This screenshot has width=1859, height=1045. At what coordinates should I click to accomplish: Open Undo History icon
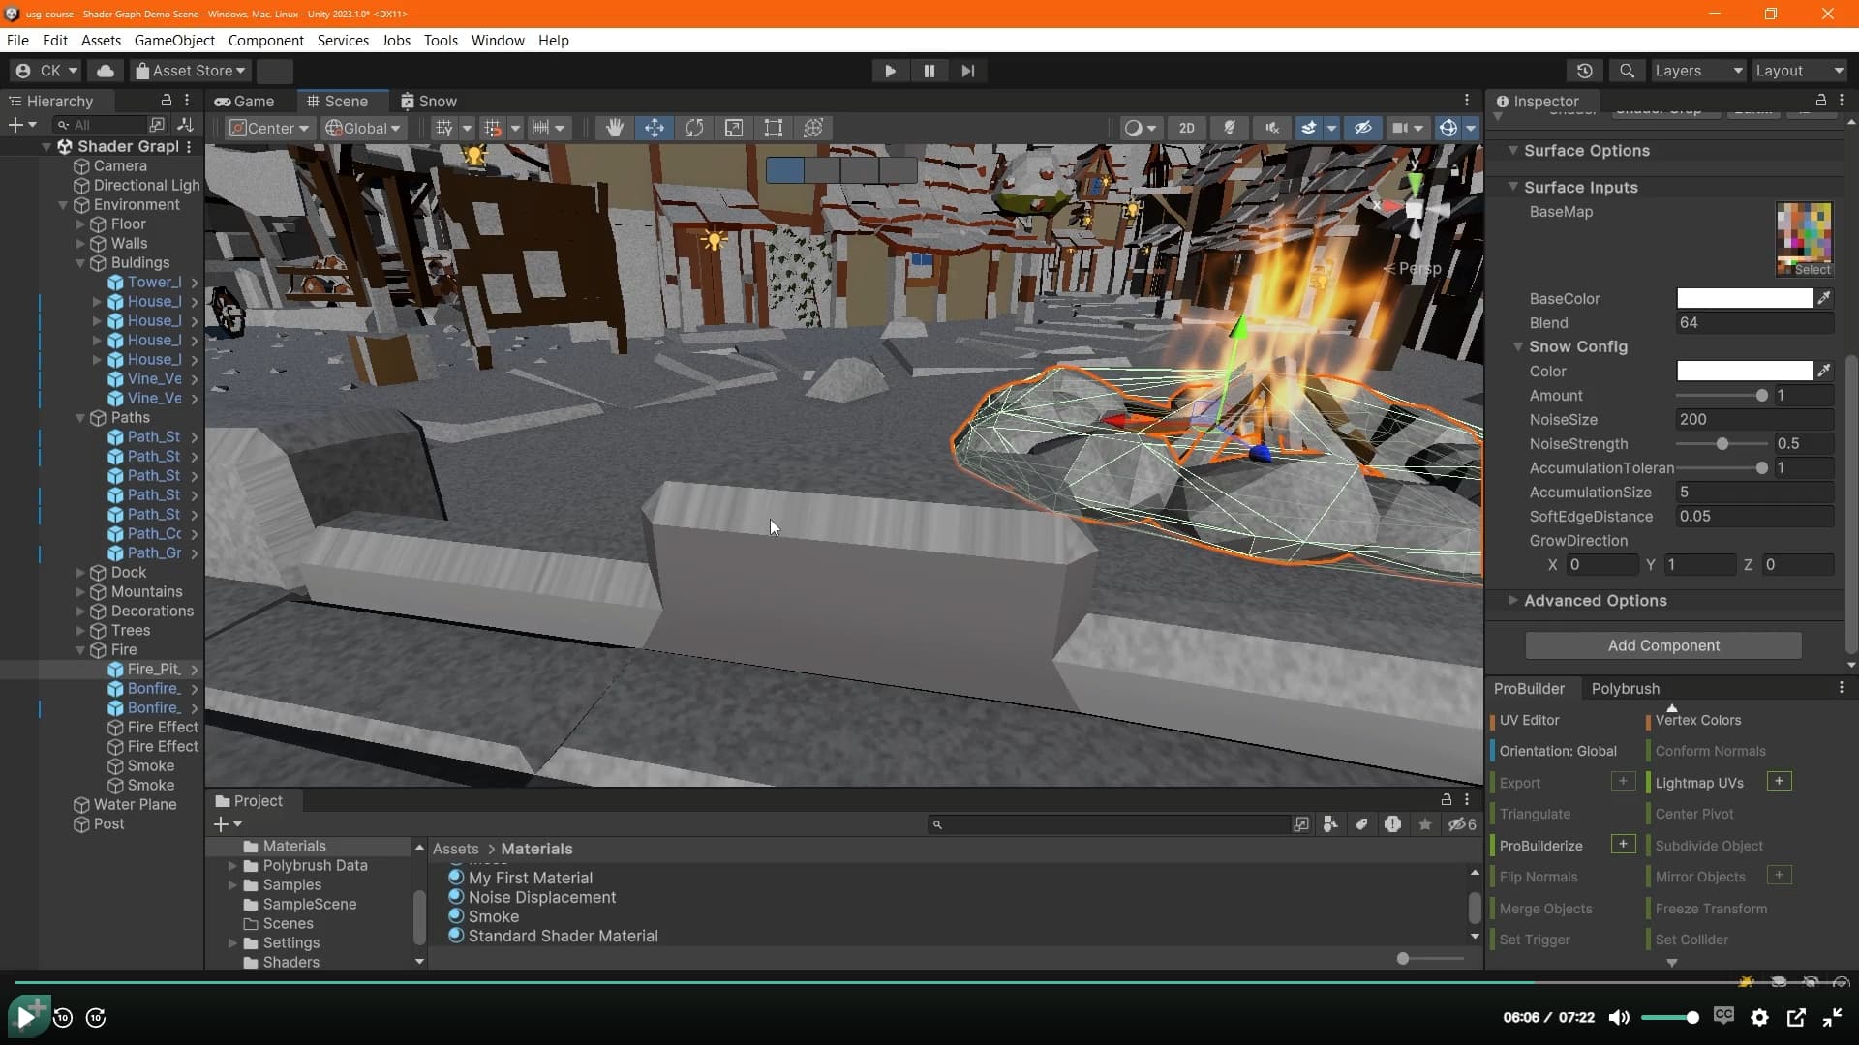[x=1585, y=71]
